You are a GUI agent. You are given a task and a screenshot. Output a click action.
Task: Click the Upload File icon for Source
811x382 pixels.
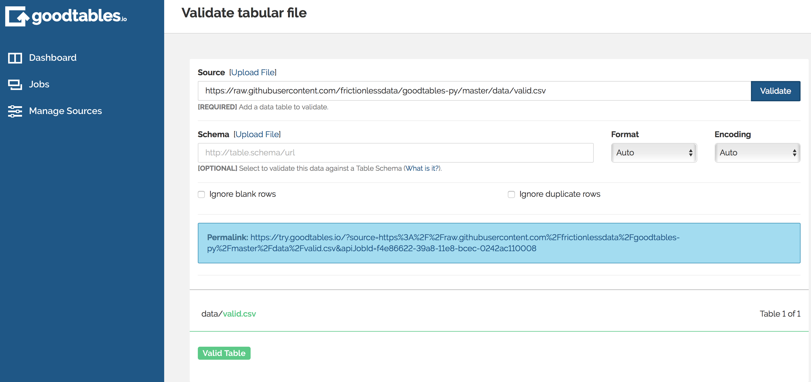point(253,72)
